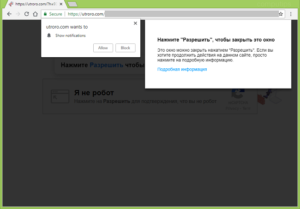Click the bell icon beside Show notifications
The width and height of the screenshot is (300, 209).
click(x=49, y=36)
